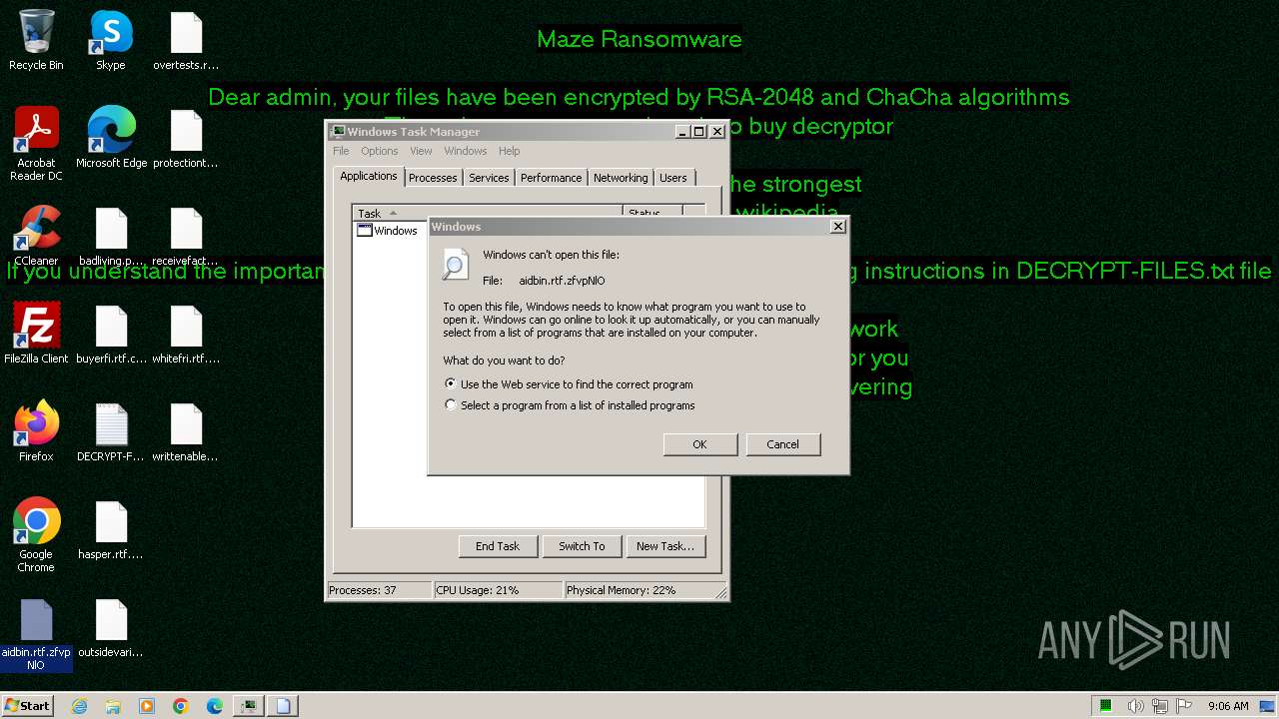
Task: Select the protectiont file icon
Action: tap(186, 138)
